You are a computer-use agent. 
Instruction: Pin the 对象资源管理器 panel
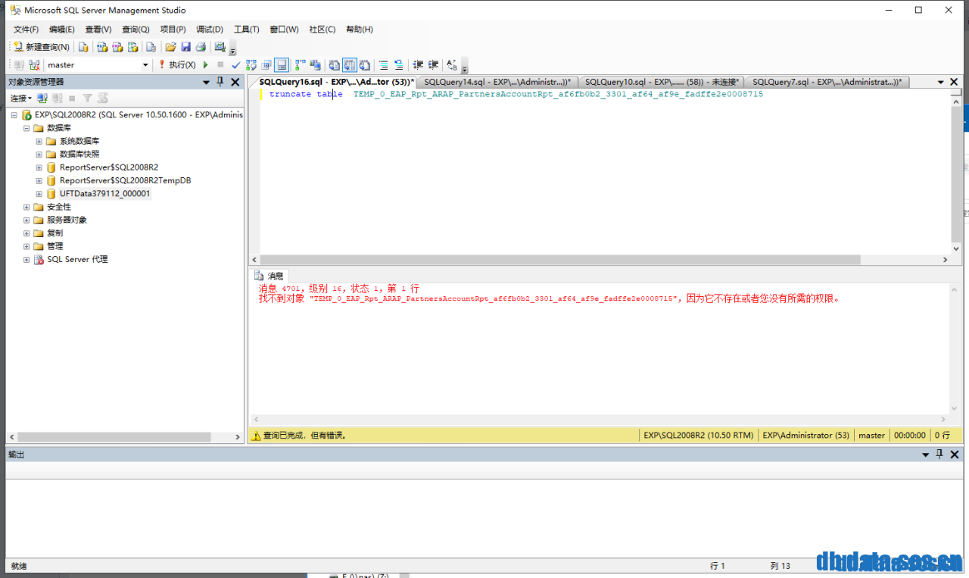click(220, 82)
